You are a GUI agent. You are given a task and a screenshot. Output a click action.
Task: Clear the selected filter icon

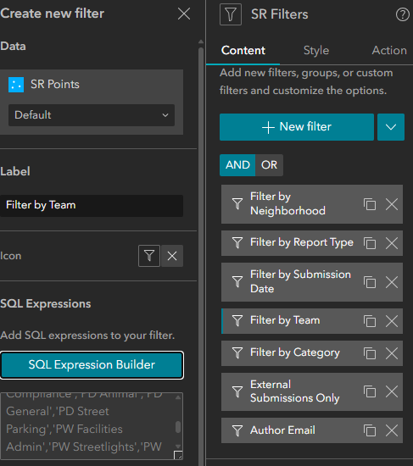coord(172,256)
